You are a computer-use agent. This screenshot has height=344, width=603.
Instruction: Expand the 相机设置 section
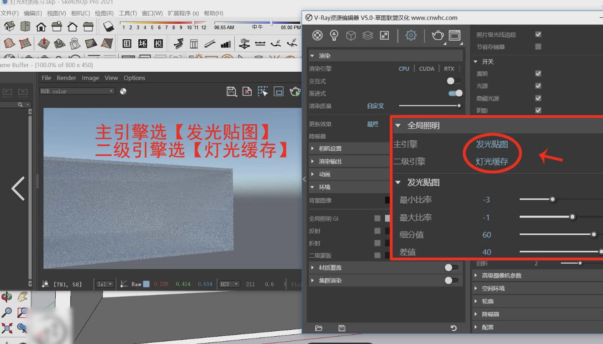330,148
